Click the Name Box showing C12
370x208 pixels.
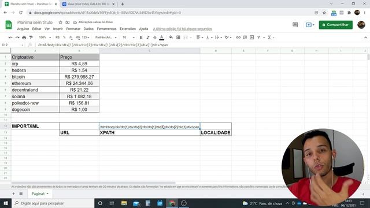pos(12,45)
